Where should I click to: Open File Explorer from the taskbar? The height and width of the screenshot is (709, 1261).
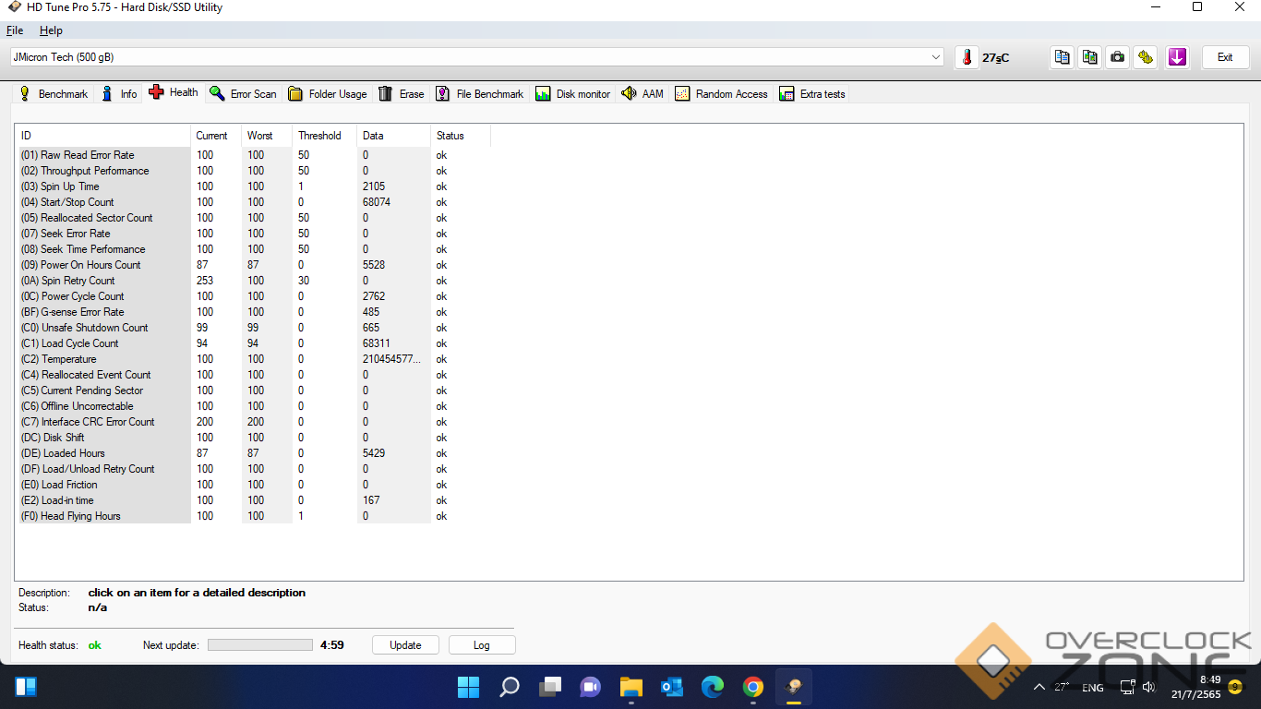coord(631,687)
